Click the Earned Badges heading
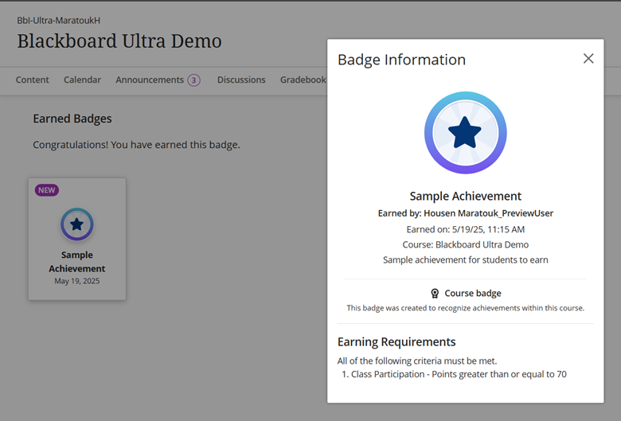This screenshot has width=621, height=421. click(72, 119)
